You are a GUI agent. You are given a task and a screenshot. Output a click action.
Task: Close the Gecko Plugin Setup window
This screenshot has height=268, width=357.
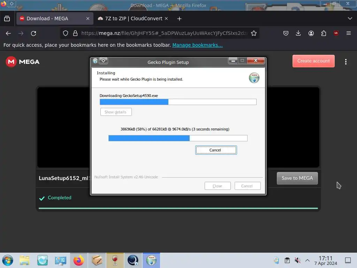click(256, 61)
